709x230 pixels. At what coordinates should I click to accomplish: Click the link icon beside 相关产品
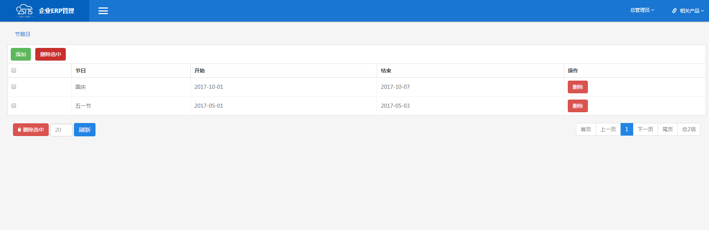click(674, 11)
